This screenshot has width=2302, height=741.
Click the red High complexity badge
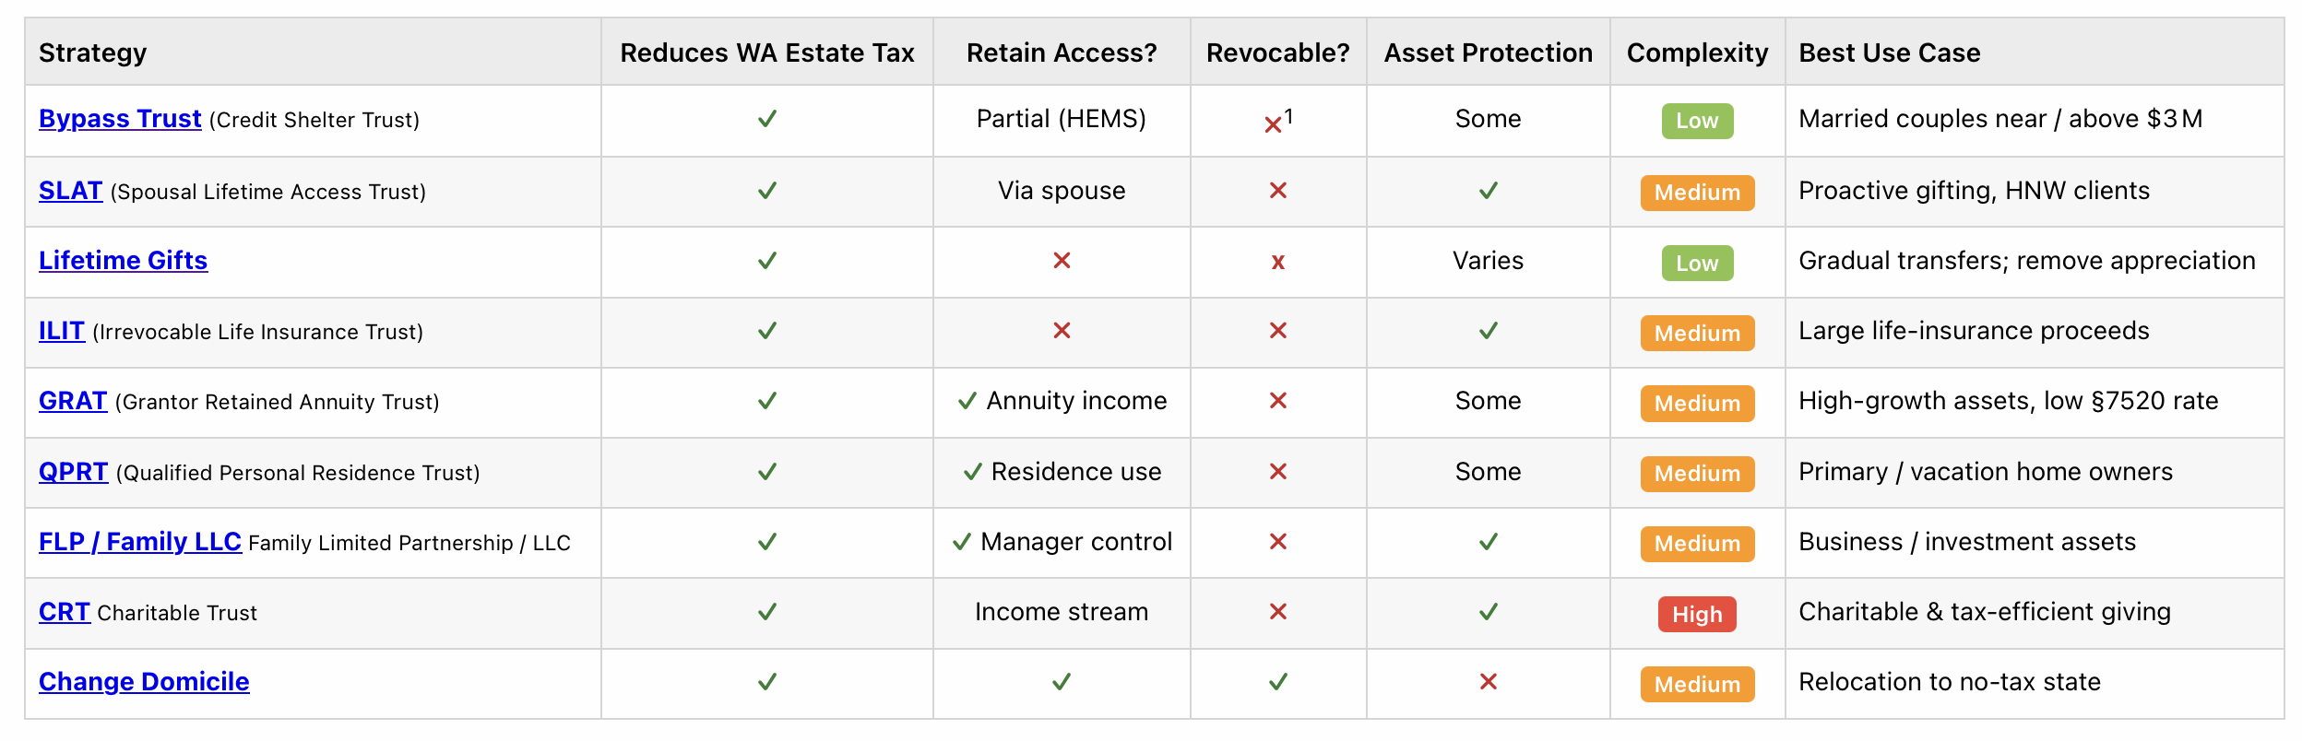1697,615
